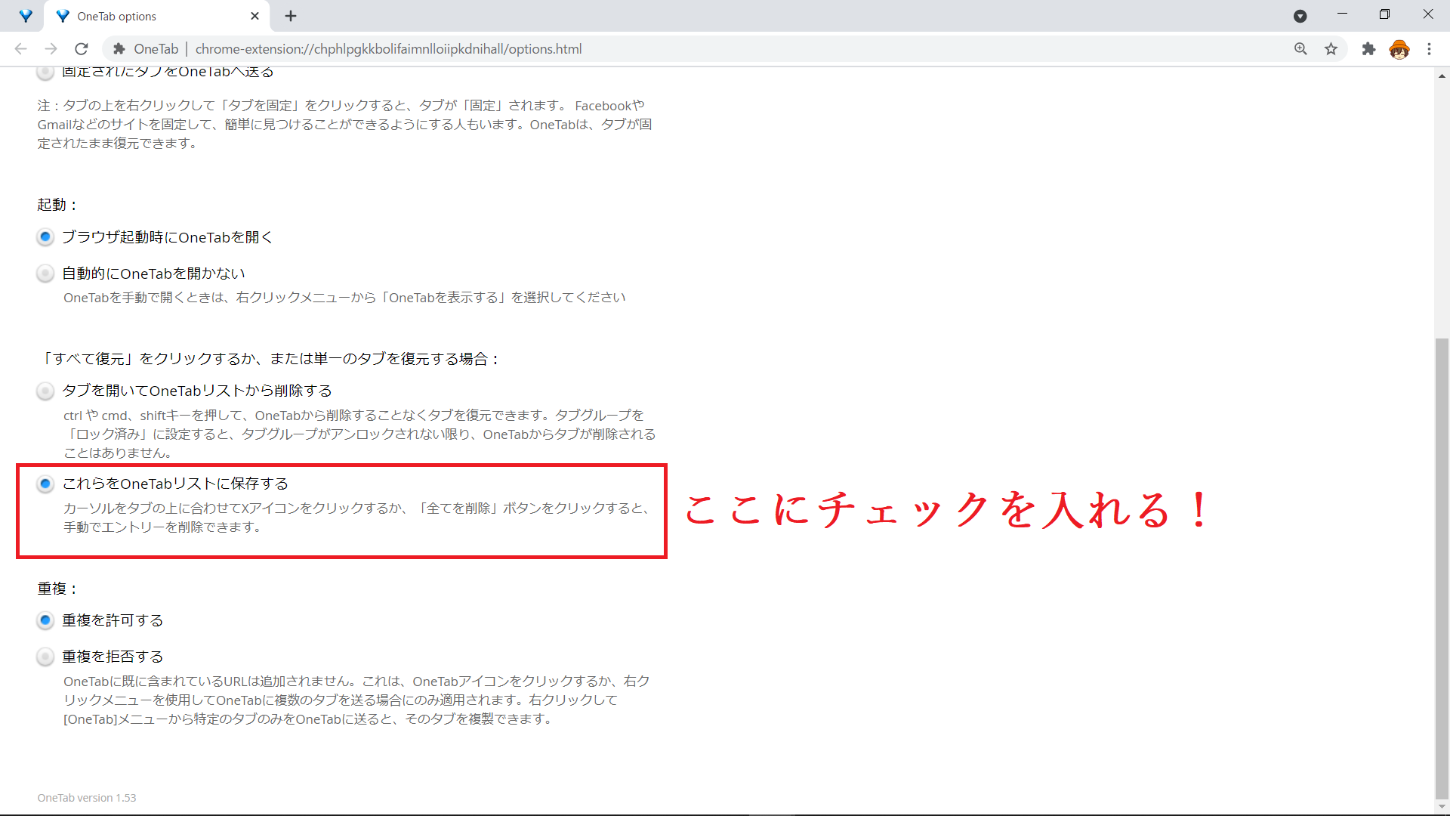1450x816 pixels.
Task: Click the extension puzzle icon in address bar
Action: click(119, 49)
